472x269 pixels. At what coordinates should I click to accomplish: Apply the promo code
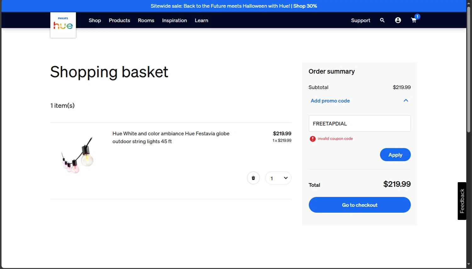point(395,155)
